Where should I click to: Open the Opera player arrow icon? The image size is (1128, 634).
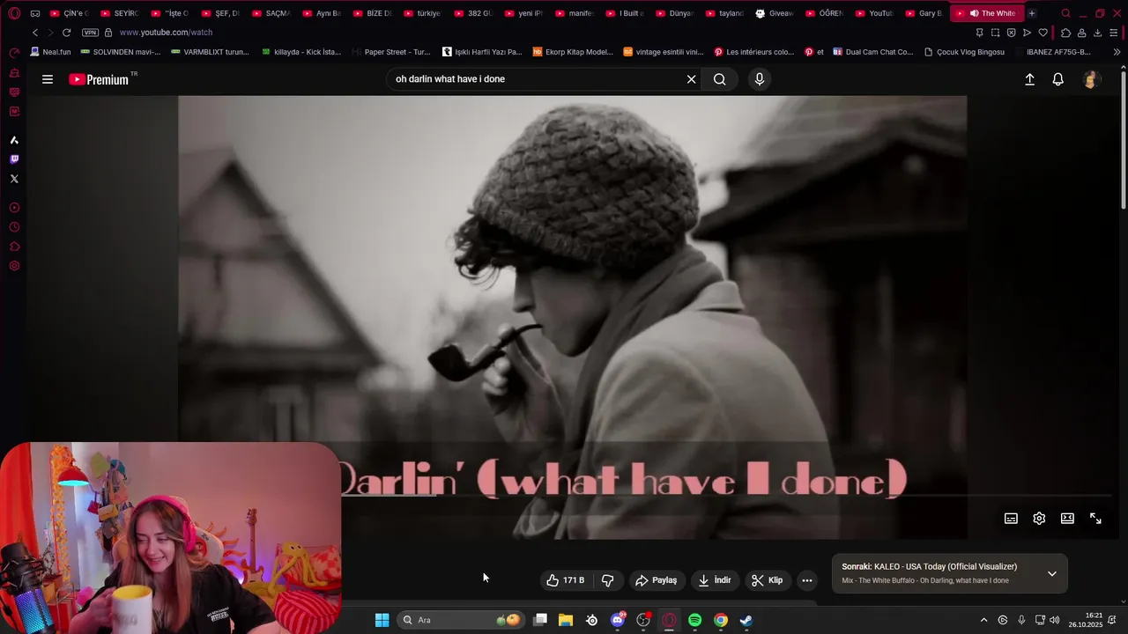coord(1027,33)
